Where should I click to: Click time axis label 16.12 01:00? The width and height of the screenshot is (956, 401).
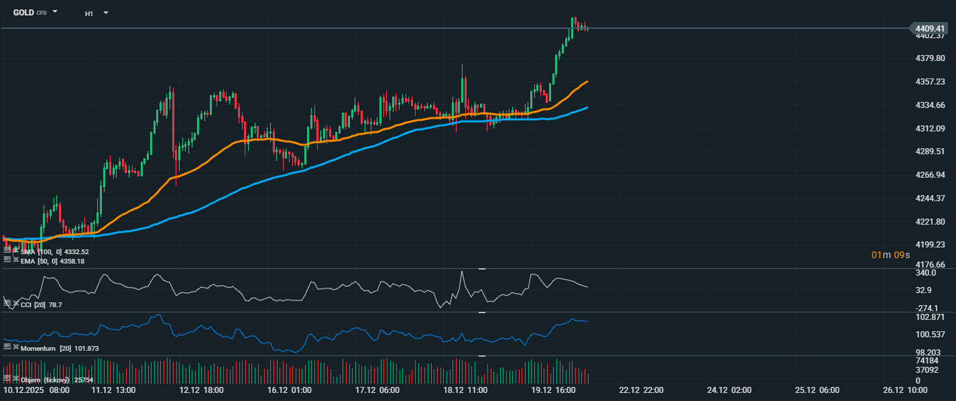(x=290, y=390)
